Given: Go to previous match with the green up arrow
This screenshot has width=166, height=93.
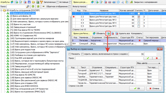Looking at the screenshot, I should 38,6.
